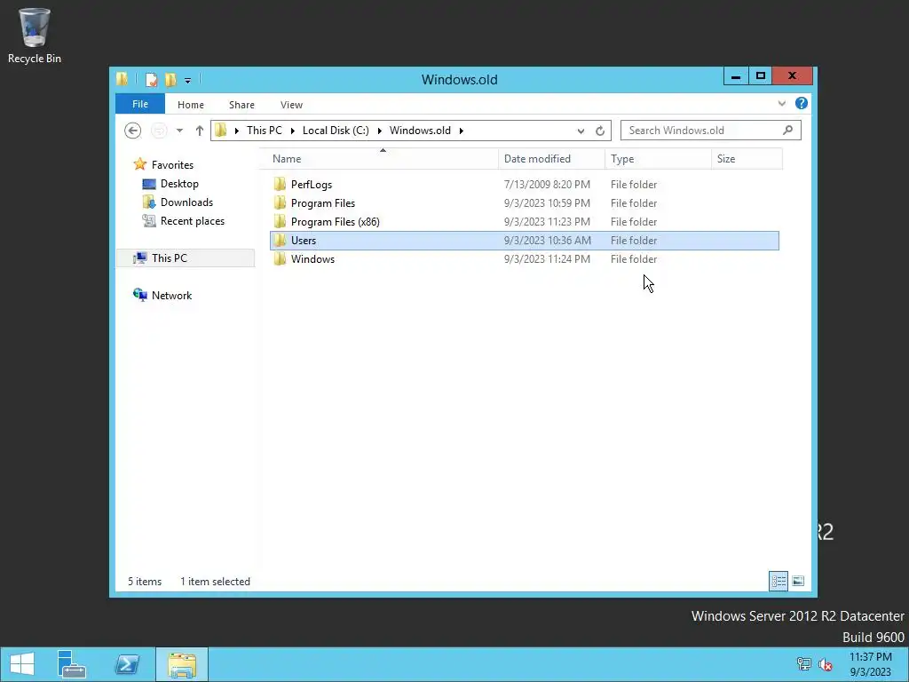
Task: Open the taskbar clock showing 11:37 PM
Action: (x=870, y=664)
